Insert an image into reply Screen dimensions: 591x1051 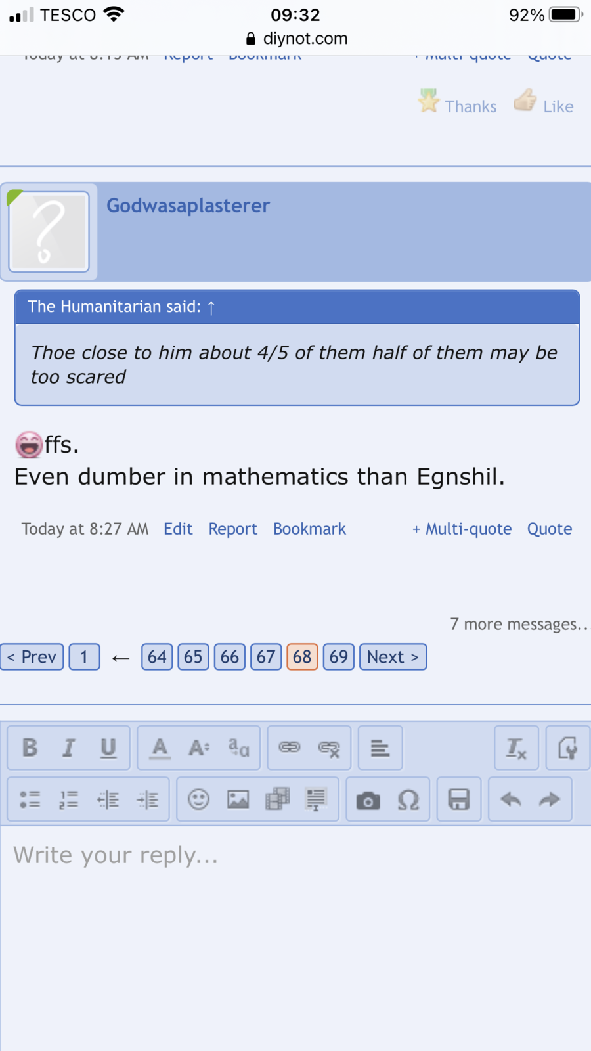coord(238,799)
